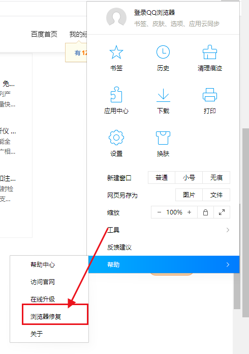Click the 100% zoom value
249x354 pixels.
click(x=174, y=212)
